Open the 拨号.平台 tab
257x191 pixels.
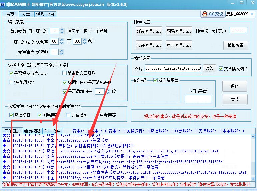45,14
